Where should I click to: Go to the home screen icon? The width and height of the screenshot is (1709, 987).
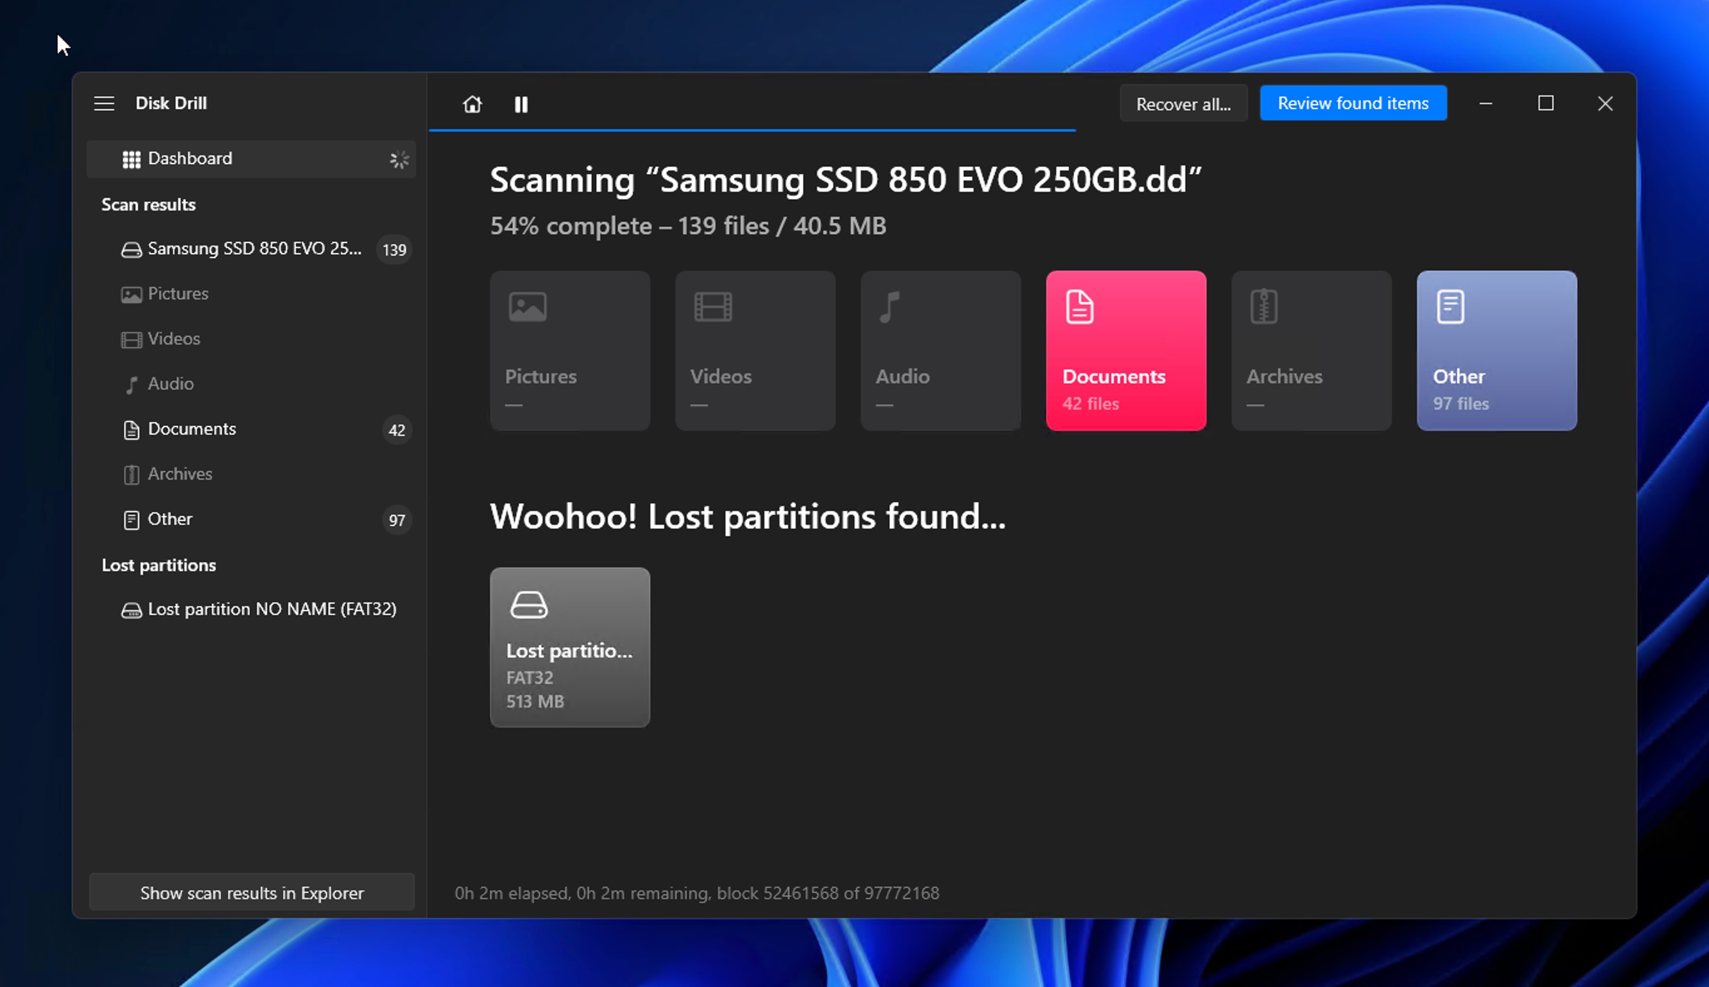pos(472,104)
